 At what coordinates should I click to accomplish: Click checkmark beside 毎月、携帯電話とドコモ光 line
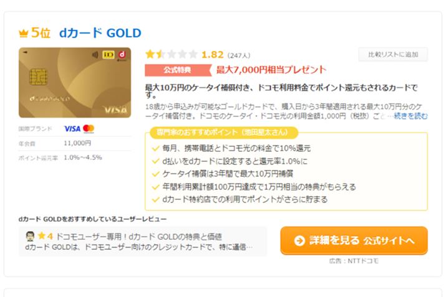(155, 148)
